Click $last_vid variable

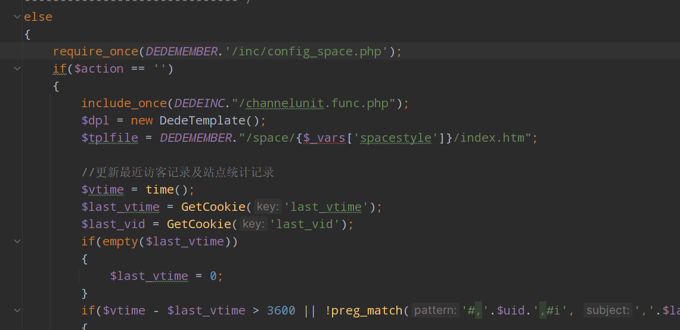point(113,224)
